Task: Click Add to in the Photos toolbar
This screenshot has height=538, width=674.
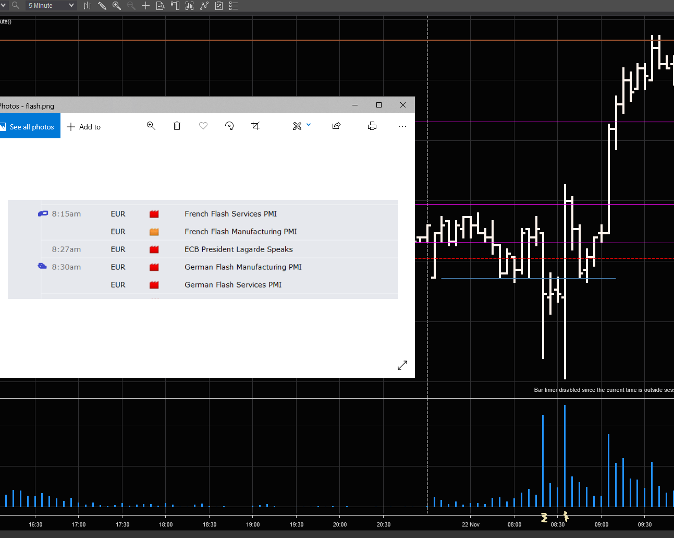Action: tap(84, 127)
